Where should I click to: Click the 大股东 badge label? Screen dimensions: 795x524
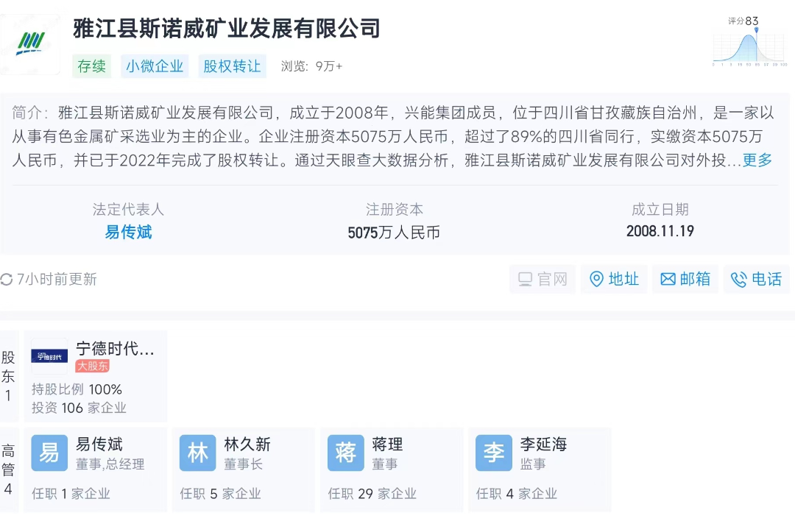pyautogui.click(x=93, y=366)
